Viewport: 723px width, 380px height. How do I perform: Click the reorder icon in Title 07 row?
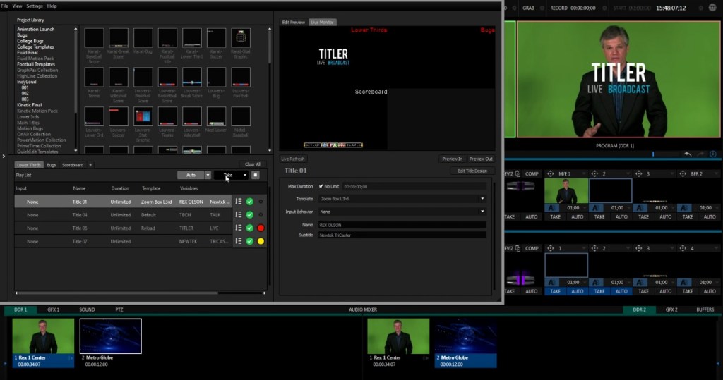[239, 241]
